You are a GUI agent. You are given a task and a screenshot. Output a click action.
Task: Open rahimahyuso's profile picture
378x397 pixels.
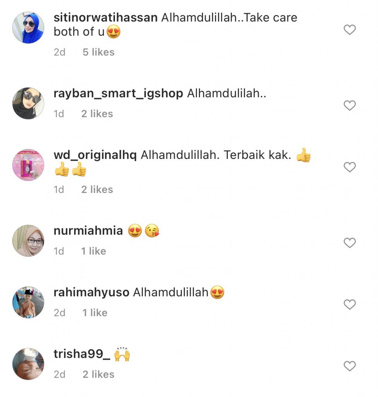28,302
